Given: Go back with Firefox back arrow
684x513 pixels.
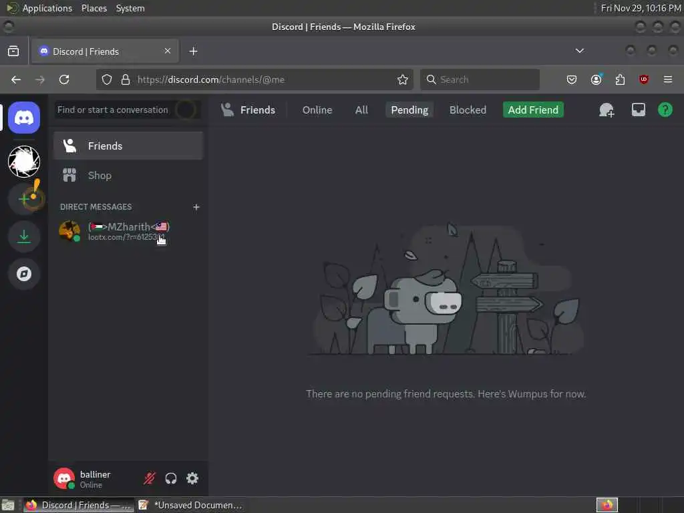Looking at the screenshot, I should point(16,79).
